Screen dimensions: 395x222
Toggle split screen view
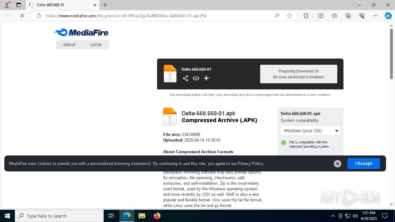point(321,16)
